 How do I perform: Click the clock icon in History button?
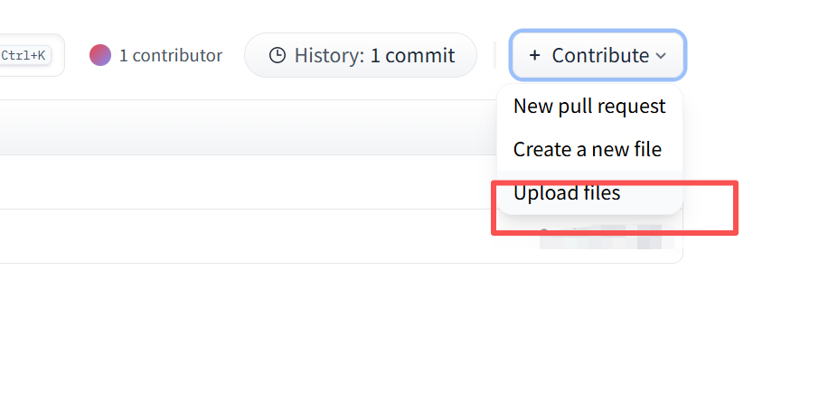(x=278, y=56)
